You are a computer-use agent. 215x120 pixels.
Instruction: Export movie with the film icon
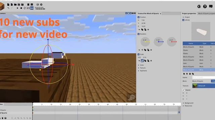click(28, 5)
